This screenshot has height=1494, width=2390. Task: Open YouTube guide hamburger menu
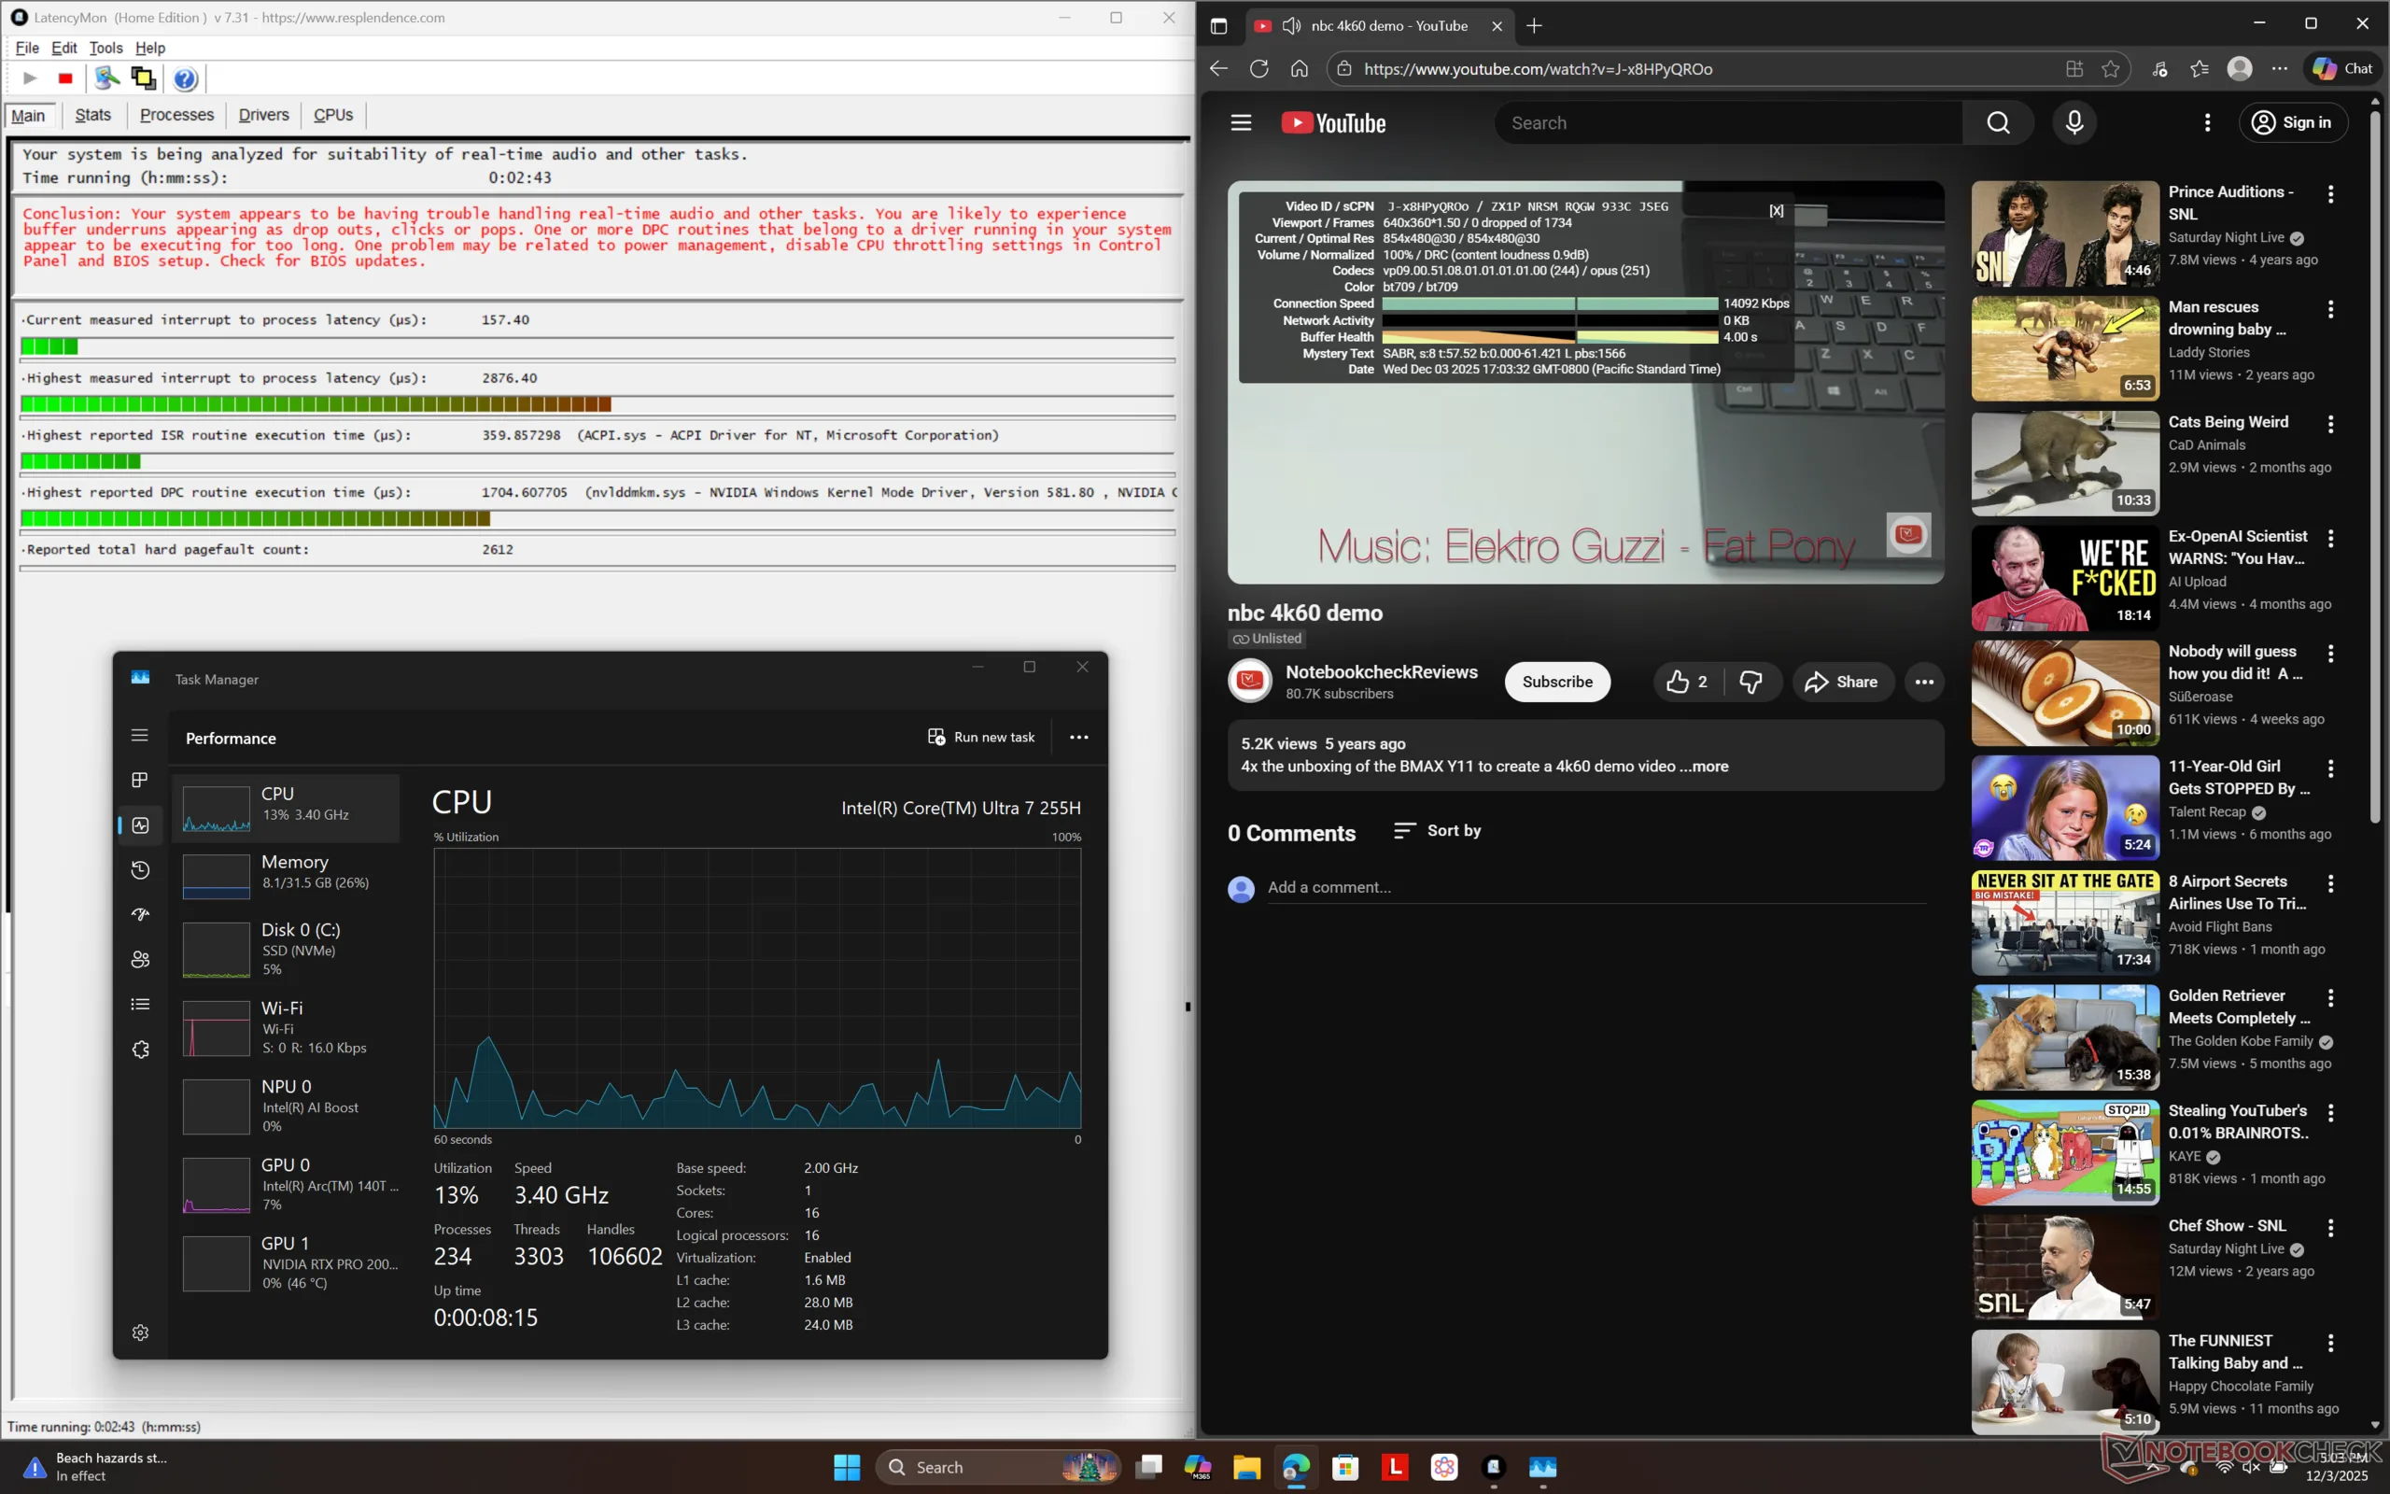1241,122
